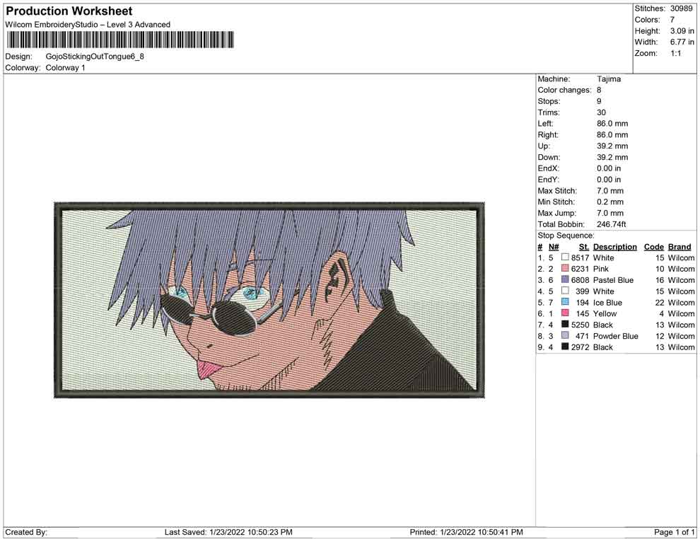700x539 pixels.
Task: Click the embroidery design preview image
Action: pyautogui.click(x=269, y=300)
